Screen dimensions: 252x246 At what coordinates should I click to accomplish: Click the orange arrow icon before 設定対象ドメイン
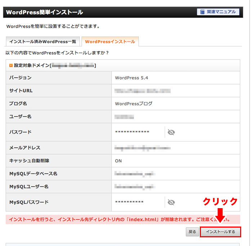pos(11,65)
